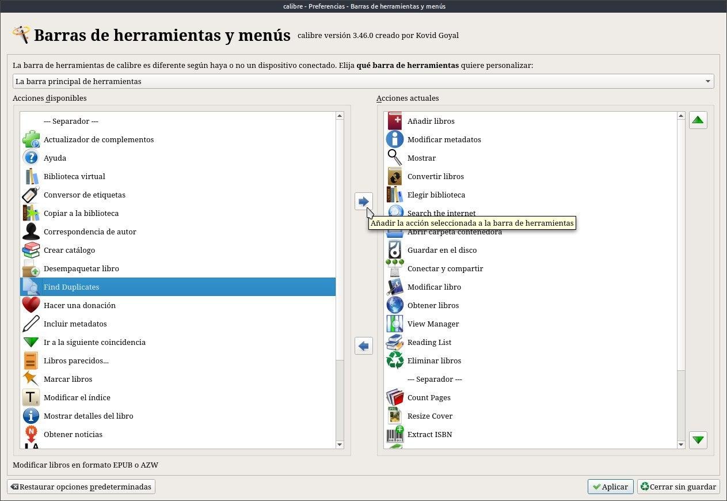727x501 pixels.
Task: Click the View Manager icon
Action: click(395, 324)
